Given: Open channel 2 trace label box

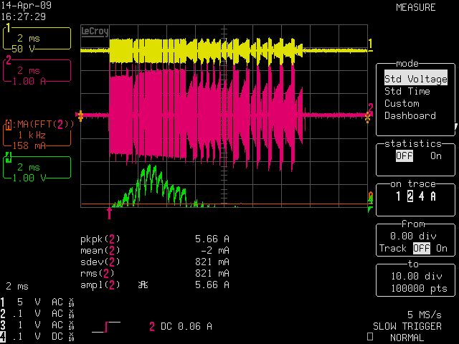Looking at the screenshot, I should click(37, 71).
